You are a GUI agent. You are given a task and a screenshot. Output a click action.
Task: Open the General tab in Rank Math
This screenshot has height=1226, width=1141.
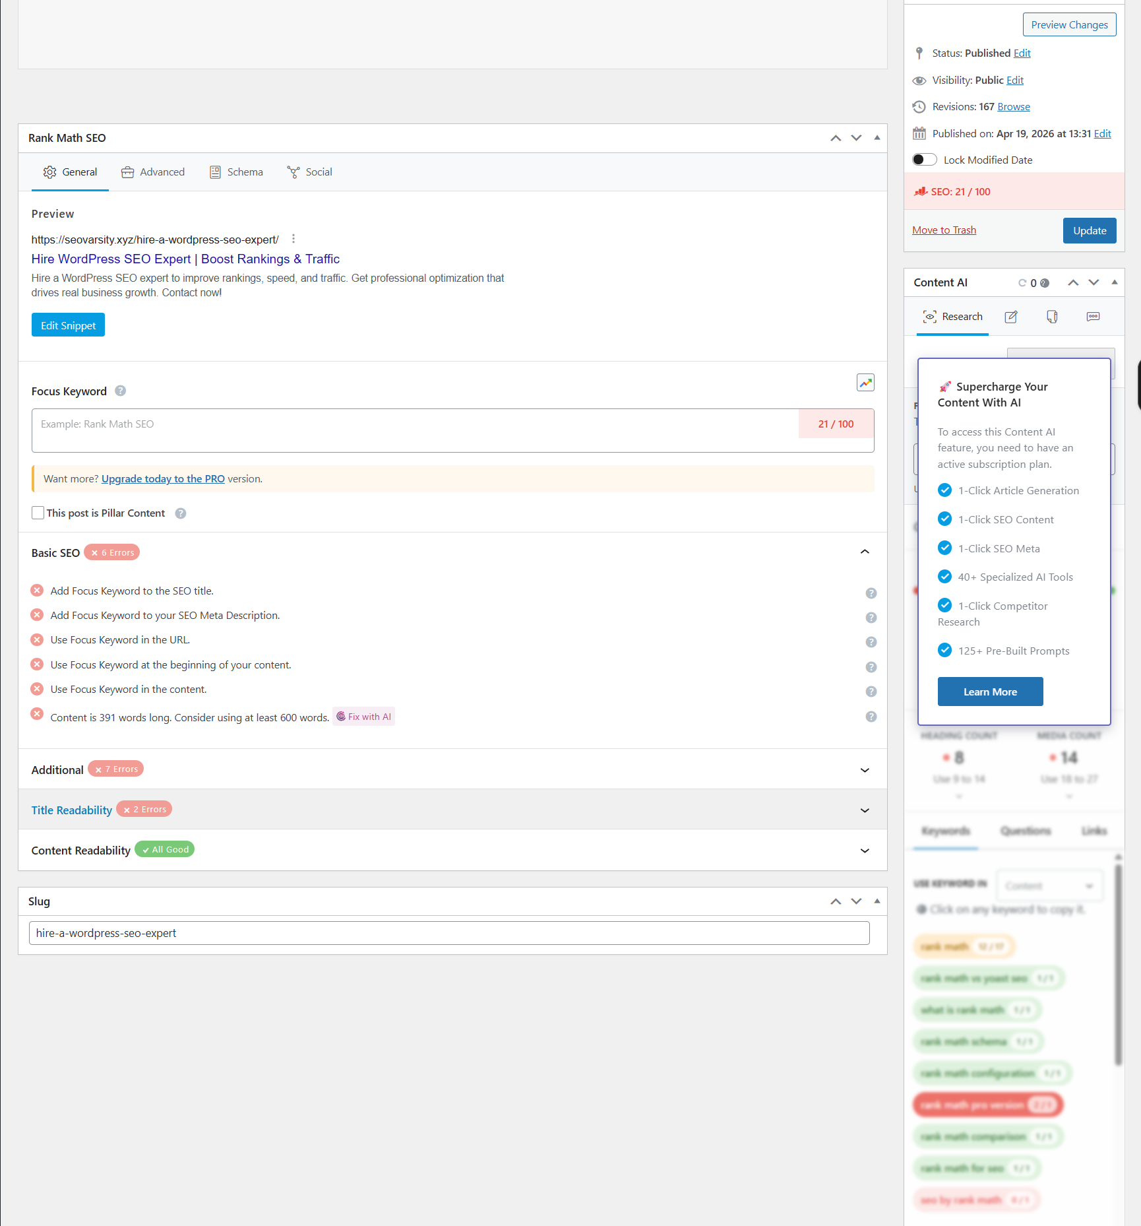tap(70, 172)
